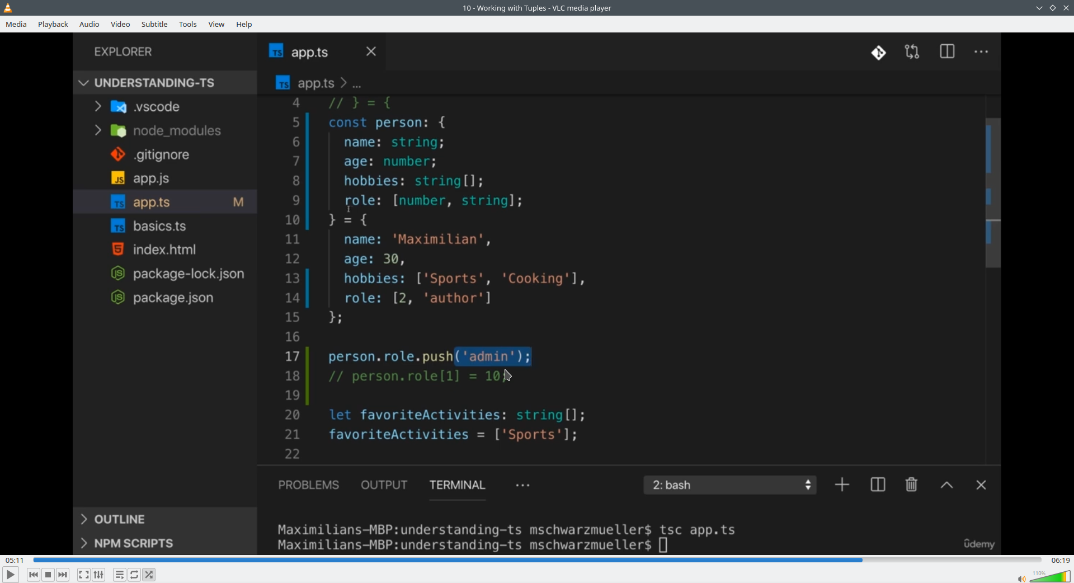Image resolution: width=1074 pixels, height=583 pixels.
Task: Open the Help menu
Action: point(244,25)
